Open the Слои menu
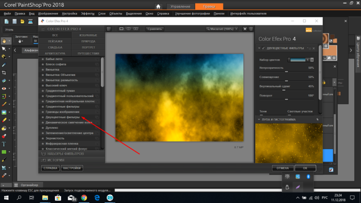Viewport: 361px width, 203px height. point(102,13)
